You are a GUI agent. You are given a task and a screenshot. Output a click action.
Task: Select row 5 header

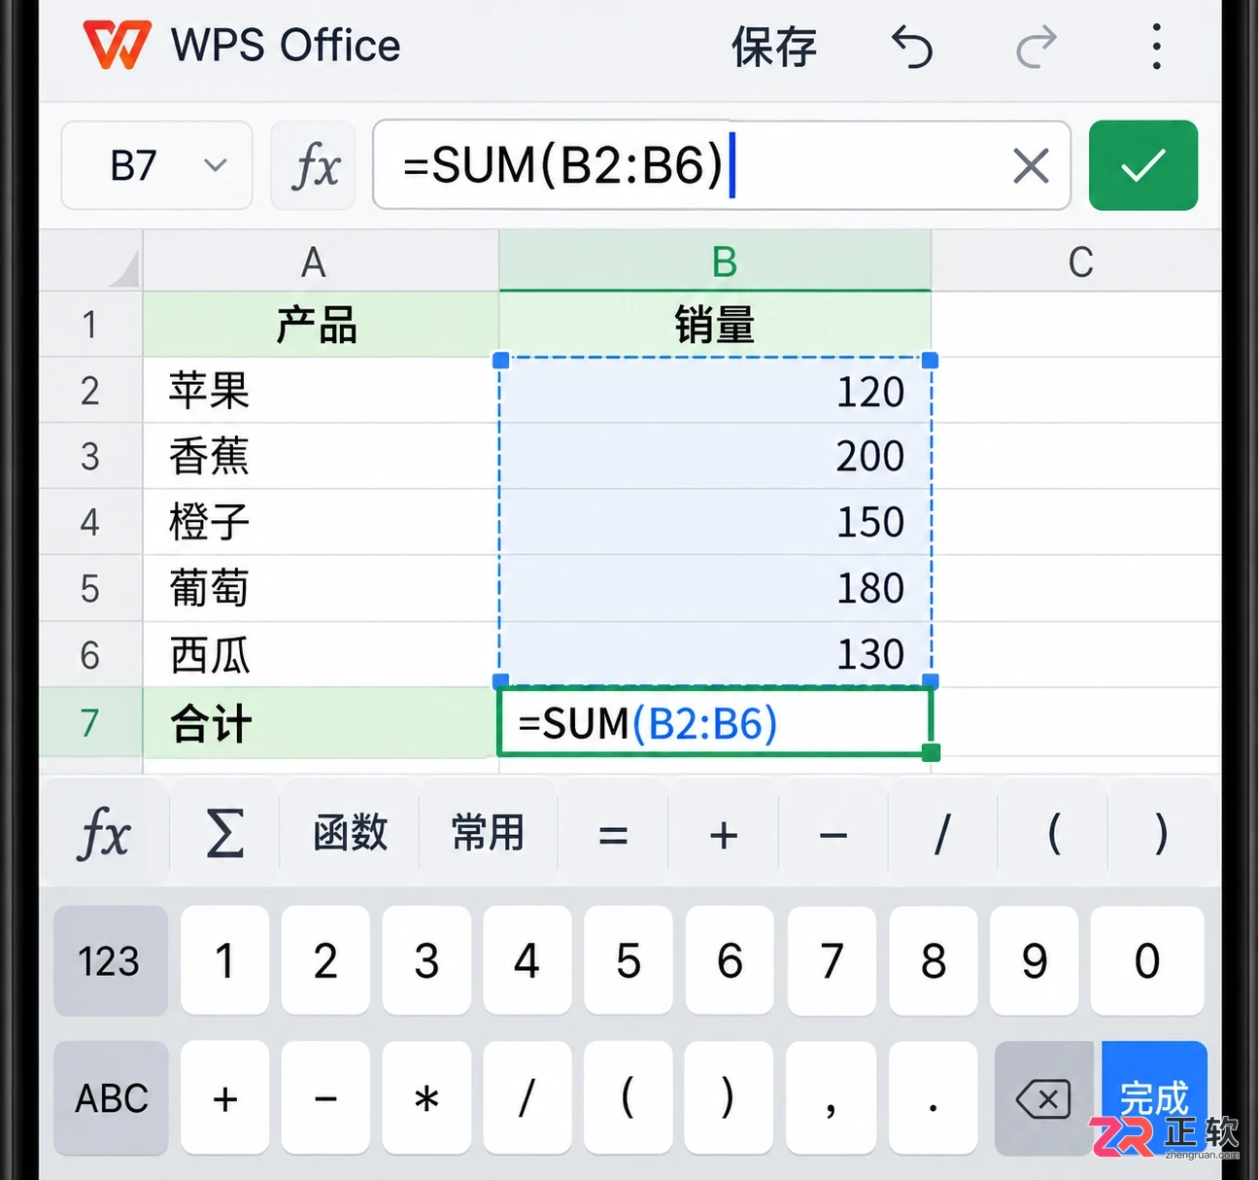pos(90,589)
